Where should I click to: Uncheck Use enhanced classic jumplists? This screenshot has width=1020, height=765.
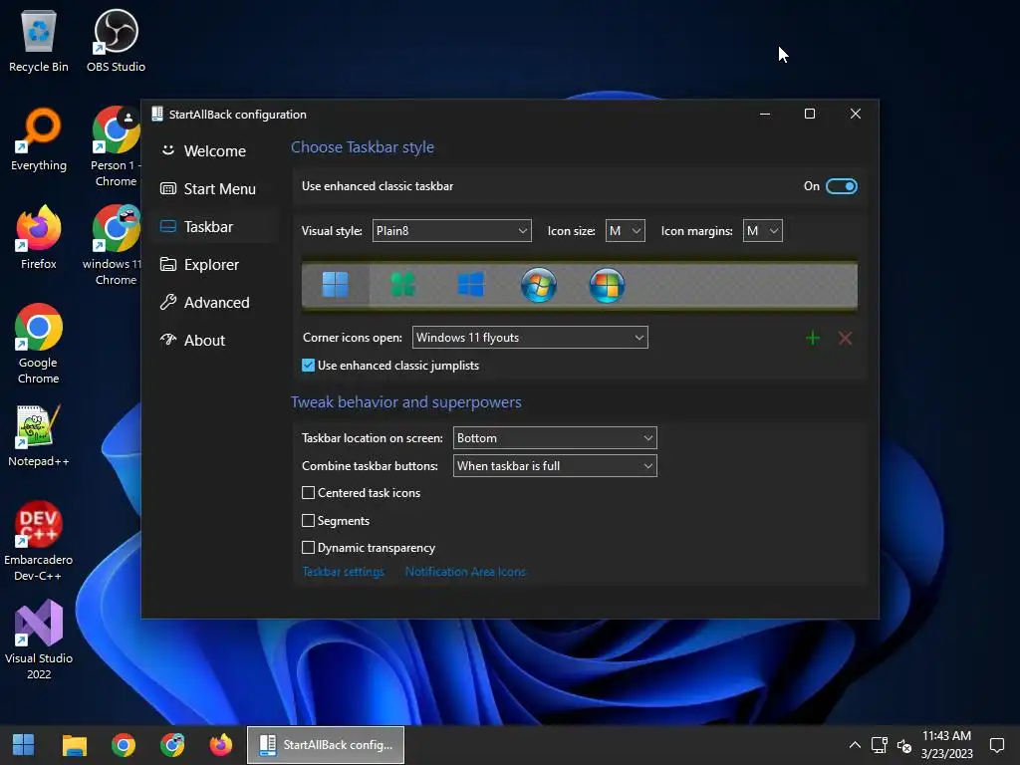(x=309, y=365)
